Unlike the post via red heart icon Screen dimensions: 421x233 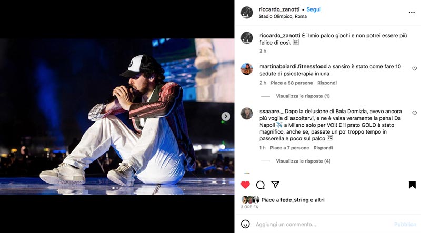(245, 185)
